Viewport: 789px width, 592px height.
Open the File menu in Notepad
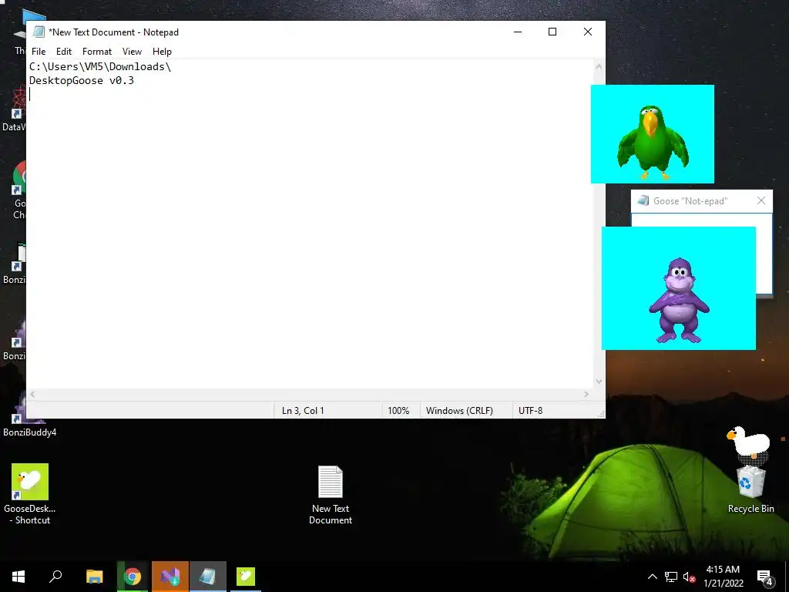pyautogui.click(x=39, y=52)
